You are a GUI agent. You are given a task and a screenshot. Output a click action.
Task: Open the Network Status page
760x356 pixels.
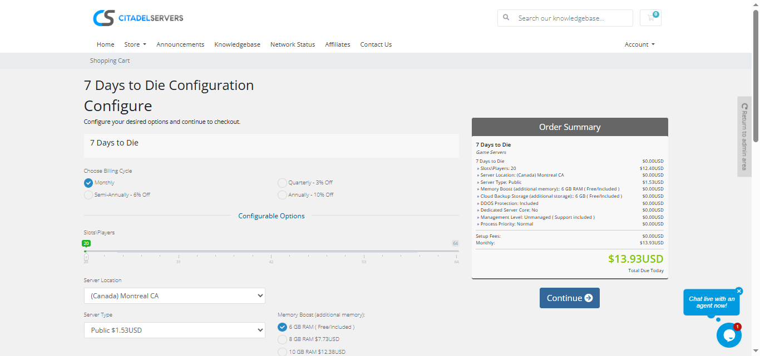[x=292, y=44]
